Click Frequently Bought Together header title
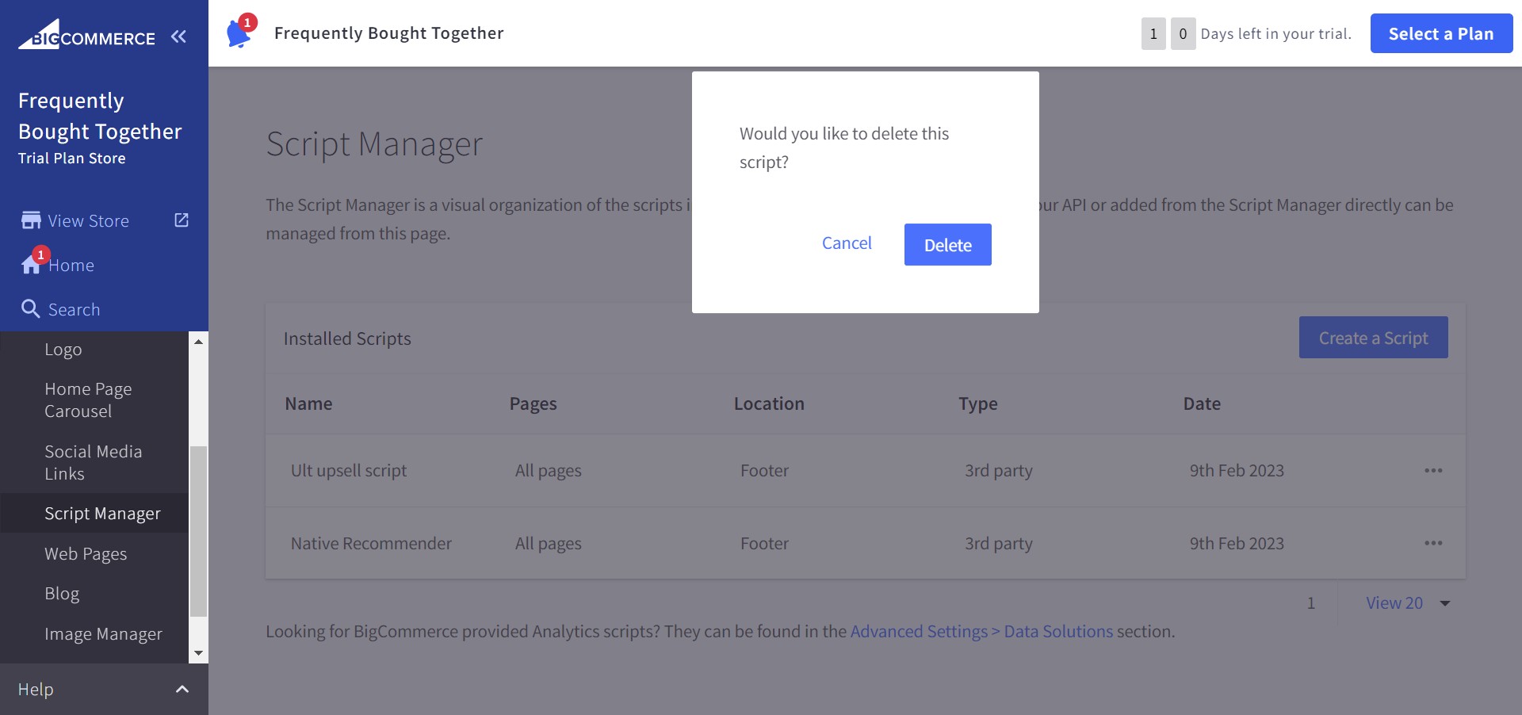This screenshot has width=1522, height=715. click(388, 33)
